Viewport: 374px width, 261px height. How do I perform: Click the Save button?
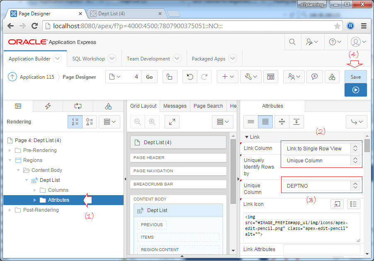[356, 77]
